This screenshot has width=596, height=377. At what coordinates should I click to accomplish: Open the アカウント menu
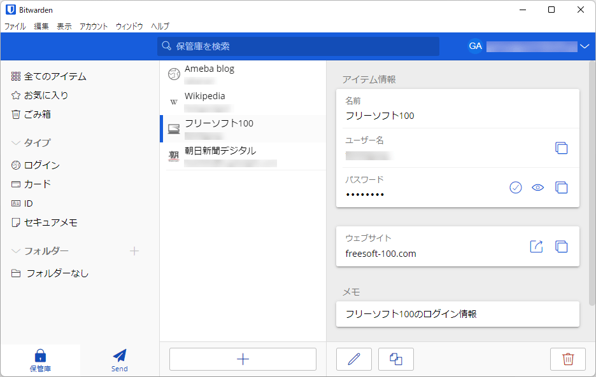pos(94,26)
